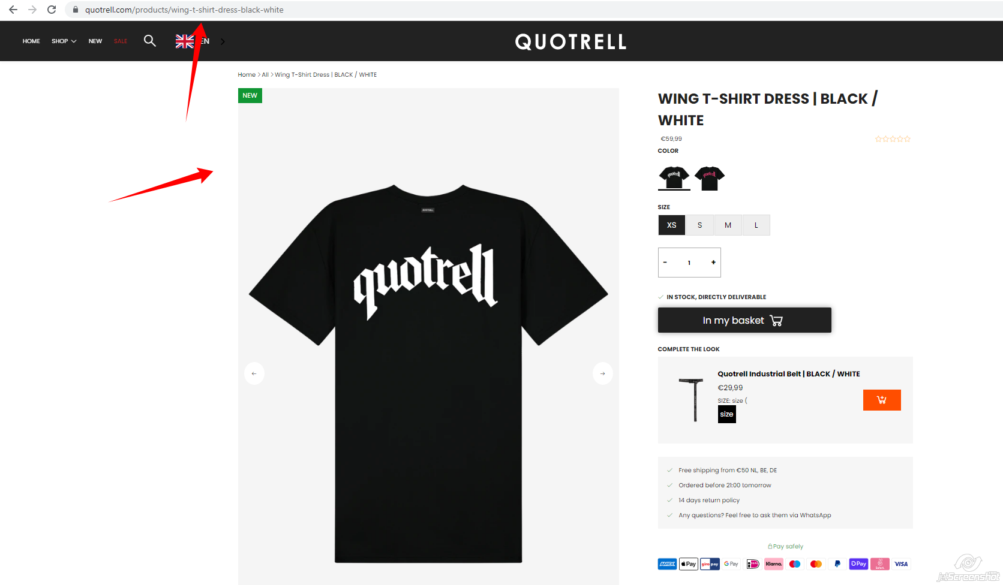Select size L
The height and width of the screenshot is (585, 1003).
tap(756, 225)
